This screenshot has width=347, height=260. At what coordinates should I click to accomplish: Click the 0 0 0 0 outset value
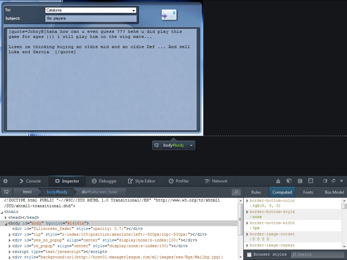(x=261, y=239)
